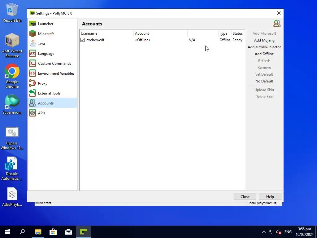317x238 pixels.
Task: Click the N/A cell in account row
Action: tap(192, 40)
